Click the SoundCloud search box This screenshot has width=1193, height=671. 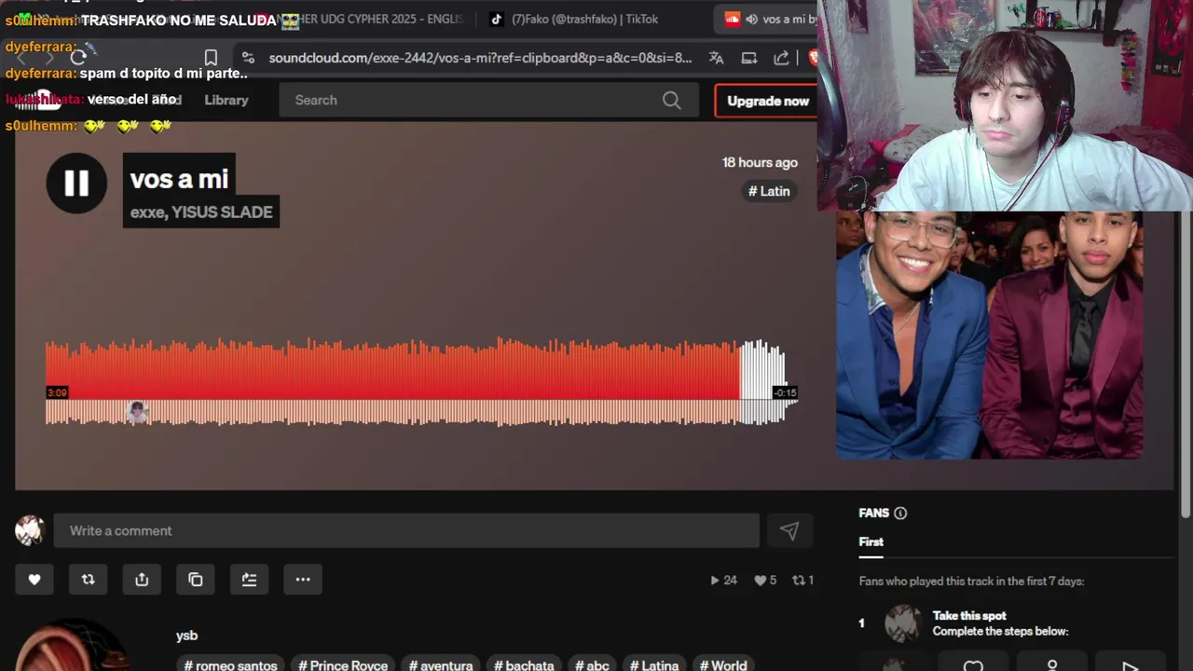coord(488,101)
